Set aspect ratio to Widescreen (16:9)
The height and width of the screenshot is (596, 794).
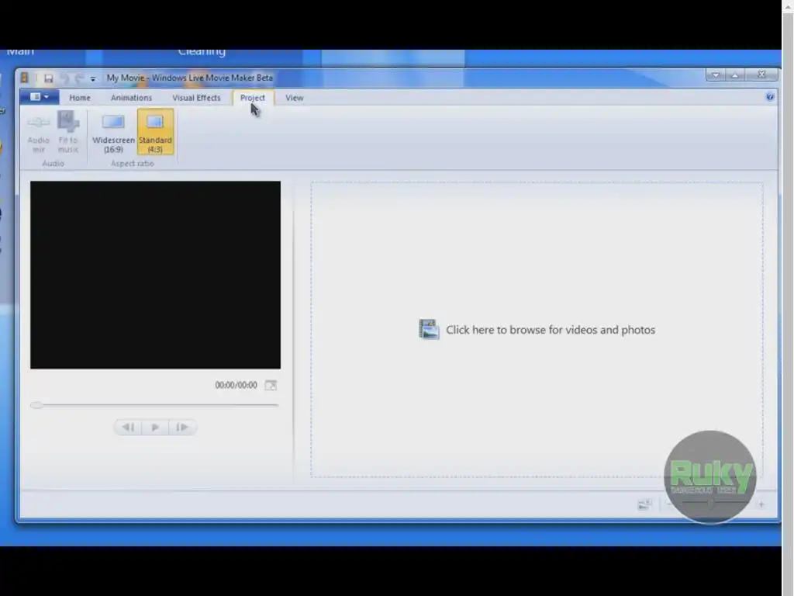[113, 133]
